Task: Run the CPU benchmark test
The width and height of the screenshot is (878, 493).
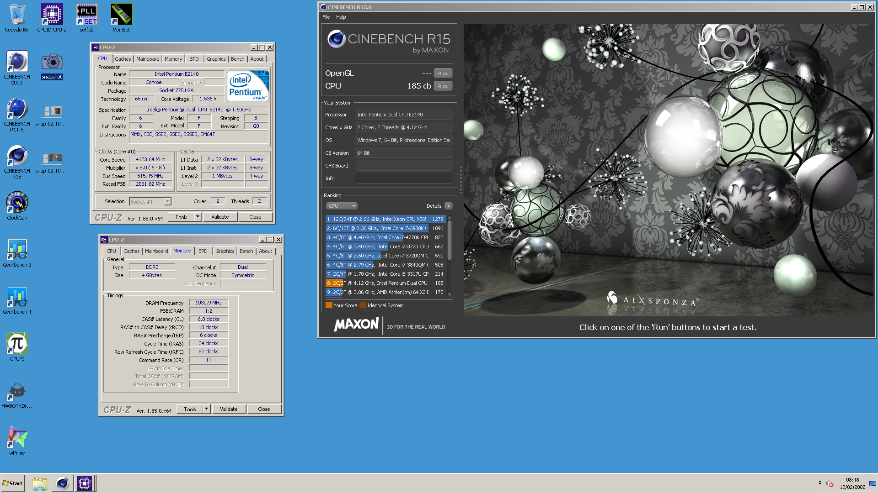Action: point(443,86)
